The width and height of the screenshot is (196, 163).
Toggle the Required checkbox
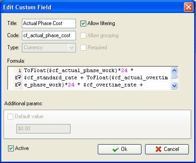click(83, 47)
